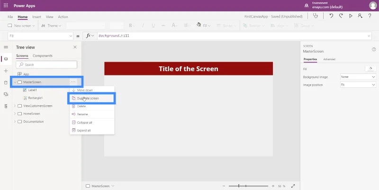
Task: Open the Data sources cylinder icon
Action: (x=6, y=82)
